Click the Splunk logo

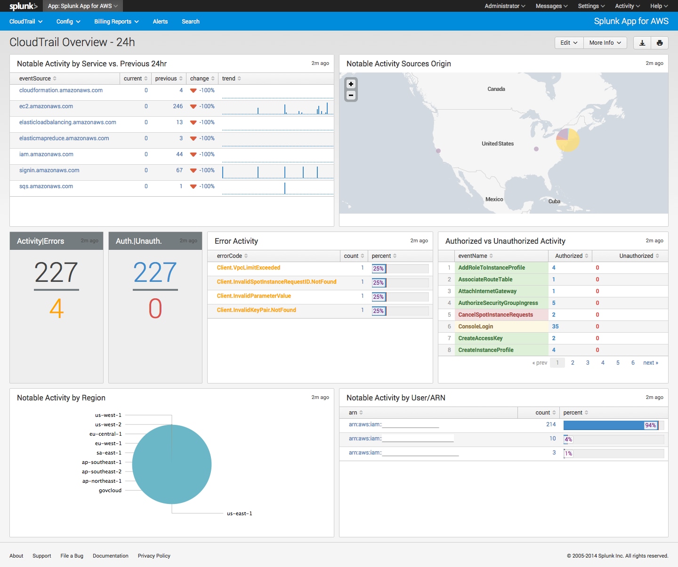click(x=23, y=6)
